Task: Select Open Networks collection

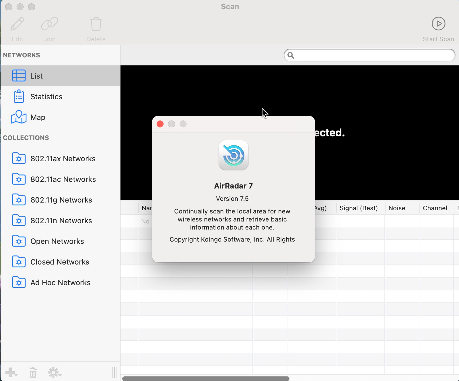Action: 60,241
